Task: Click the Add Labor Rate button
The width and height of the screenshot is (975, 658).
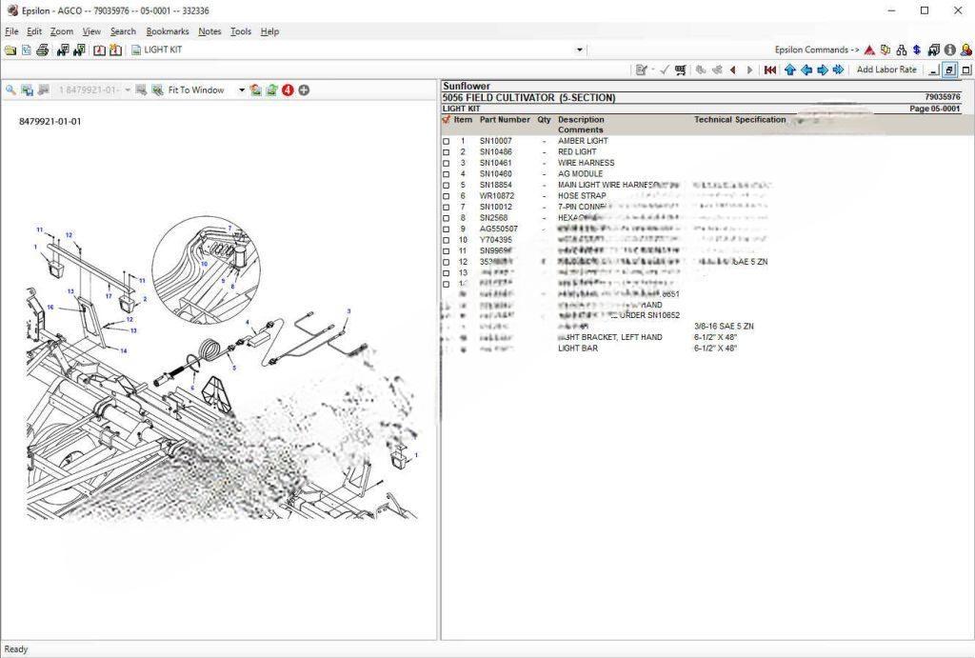Action: [x=886, y=70]
